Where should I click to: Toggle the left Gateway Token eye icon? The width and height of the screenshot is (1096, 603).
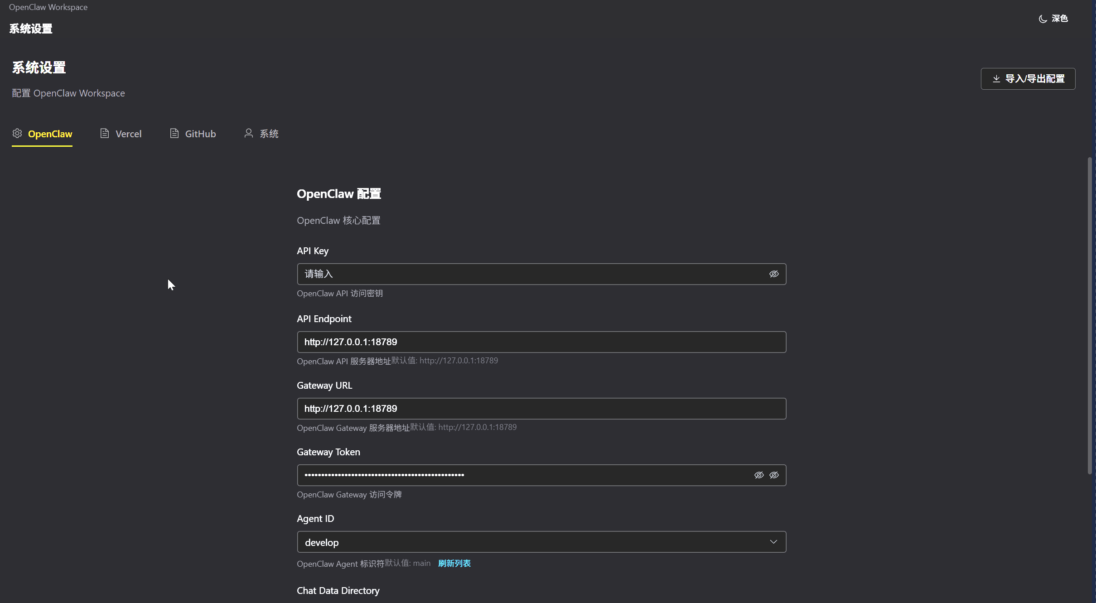pos(759,475)
